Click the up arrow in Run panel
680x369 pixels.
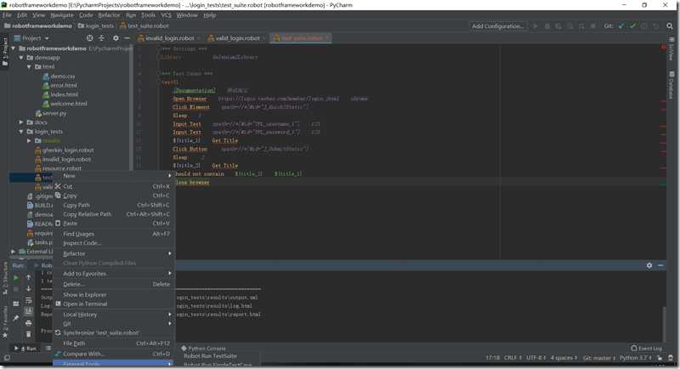[29, 277]
